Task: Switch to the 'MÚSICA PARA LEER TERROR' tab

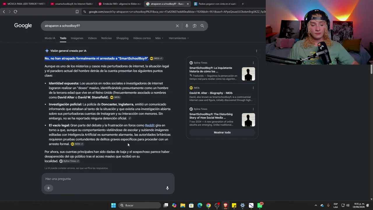Action: tap(24, 4)
